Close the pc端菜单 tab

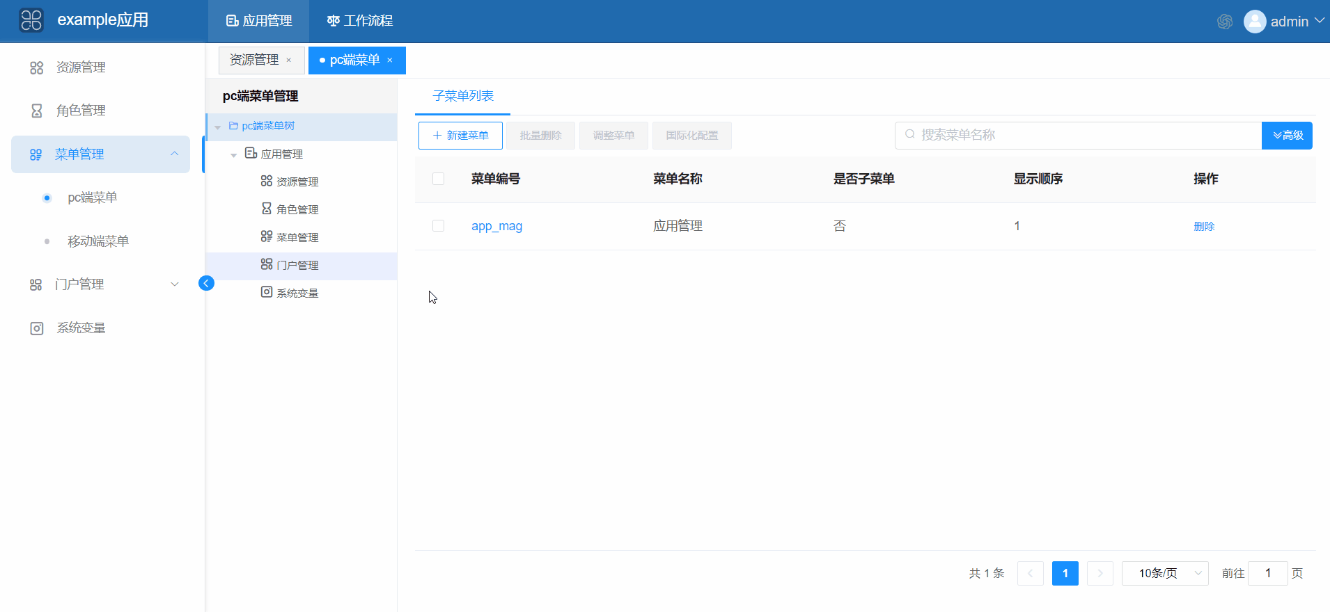click(x=390, y=61)
